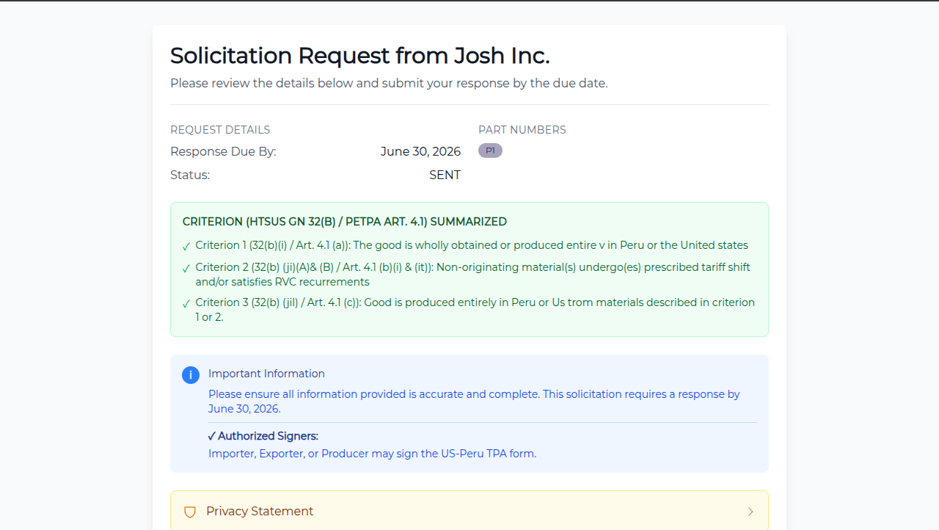Click the Criterion 1 wholly obtained text
Image resolution: width=939 pixels, height=530 pixels.
tap(472, 245)
